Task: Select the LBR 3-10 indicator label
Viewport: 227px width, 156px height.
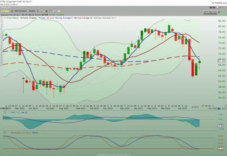Action: (15, 112)
